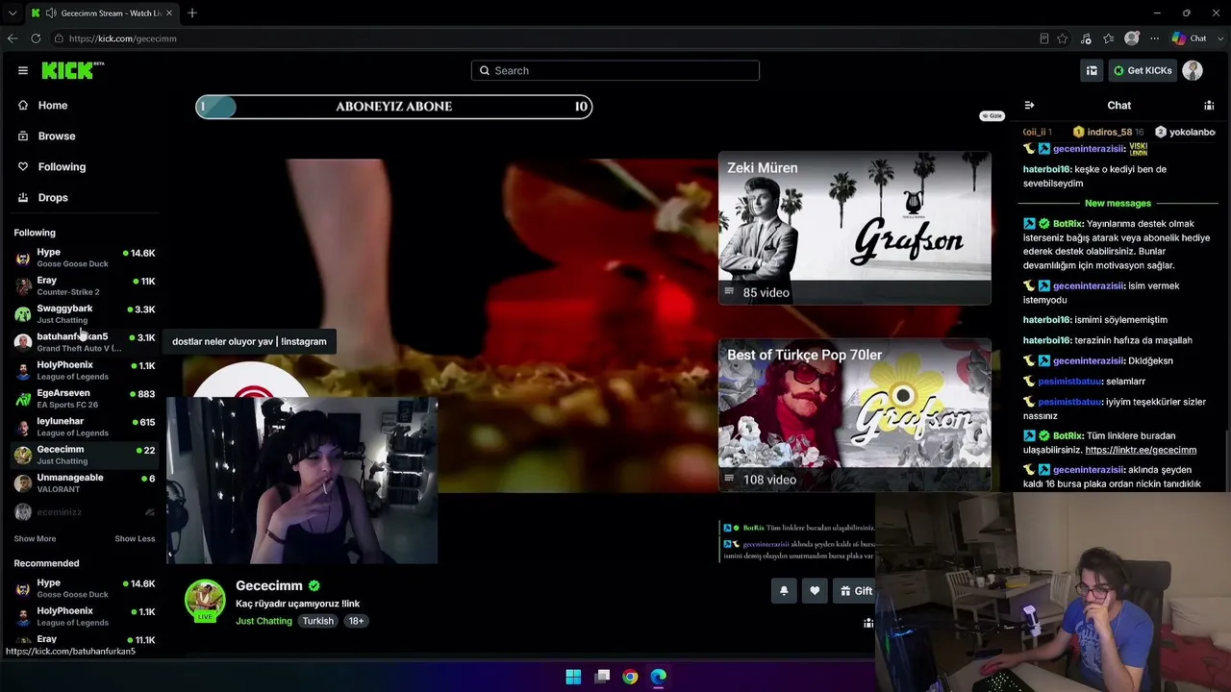Open HolyPhoenix in the Recommended list

coord(85,616)
